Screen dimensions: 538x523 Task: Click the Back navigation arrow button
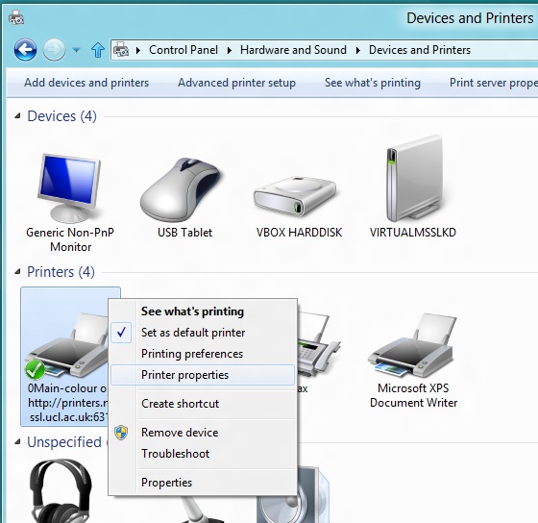[x=25, y=50]
